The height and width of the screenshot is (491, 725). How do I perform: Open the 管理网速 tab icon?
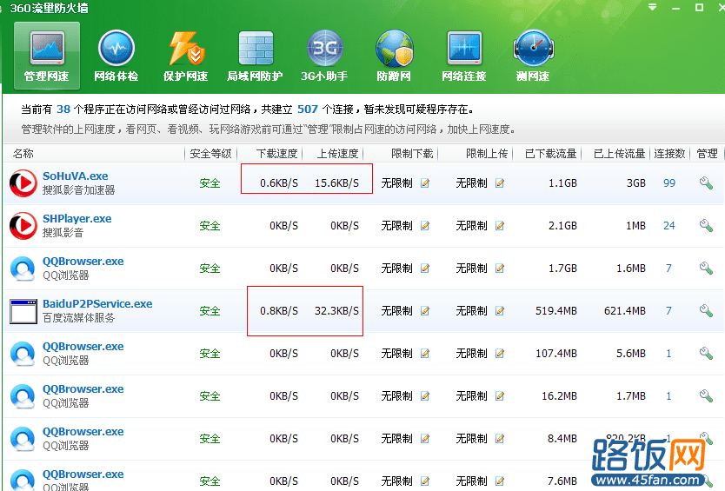coord(47,48)
